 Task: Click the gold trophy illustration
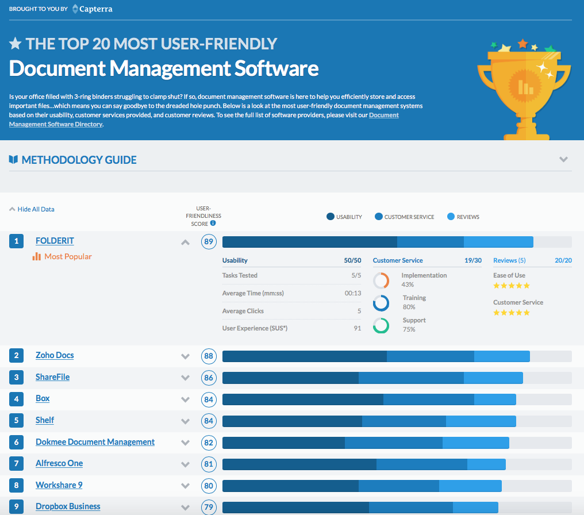tap(524, 89)
